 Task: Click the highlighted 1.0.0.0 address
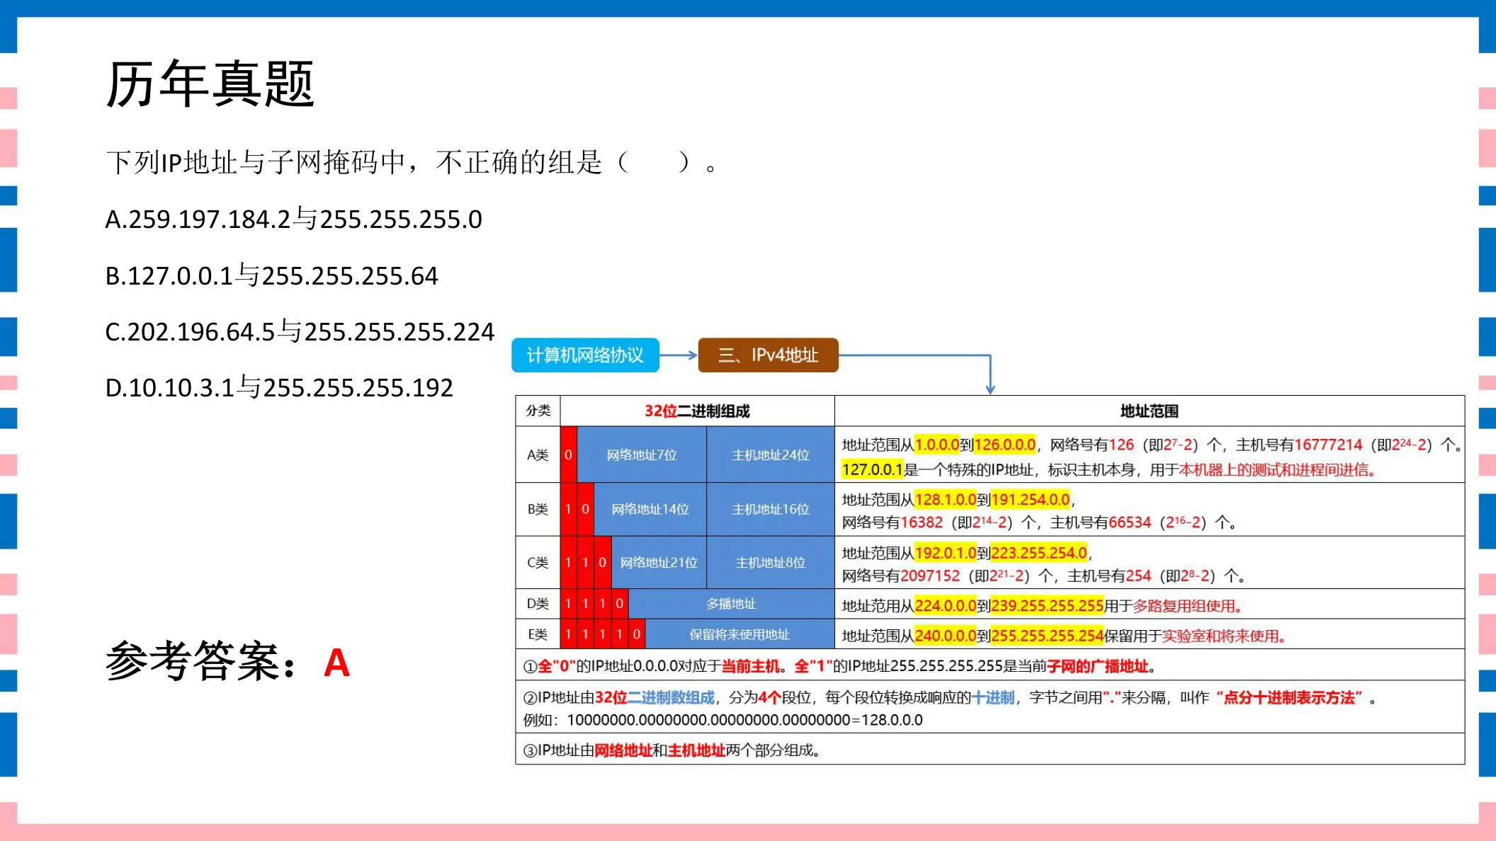click(x=936, y=445)
